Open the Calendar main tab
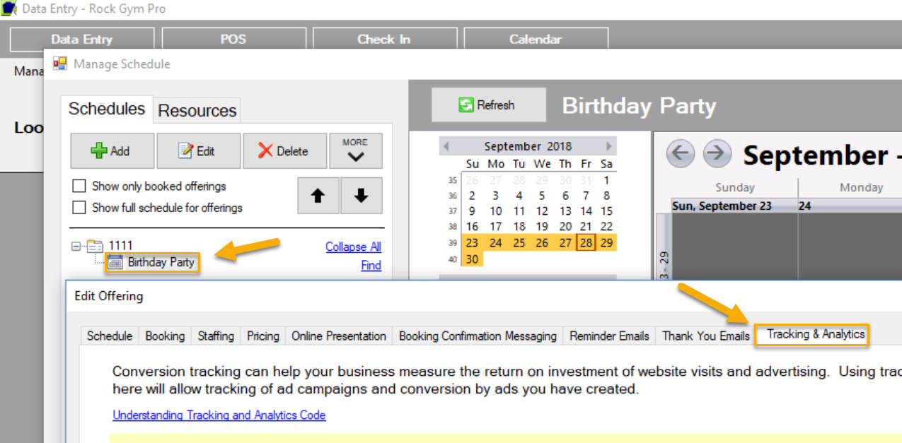 tap(536, 40)
